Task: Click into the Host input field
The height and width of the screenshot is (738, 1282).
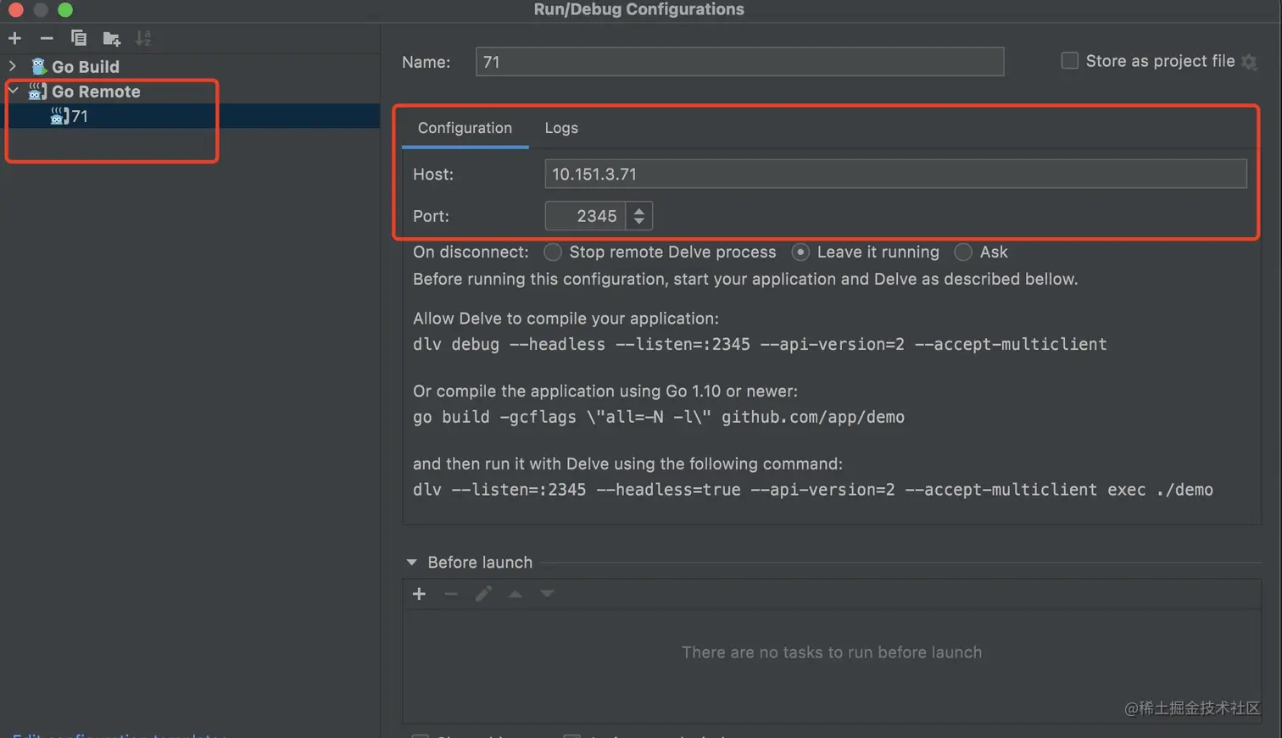Action: pos(895,174)
